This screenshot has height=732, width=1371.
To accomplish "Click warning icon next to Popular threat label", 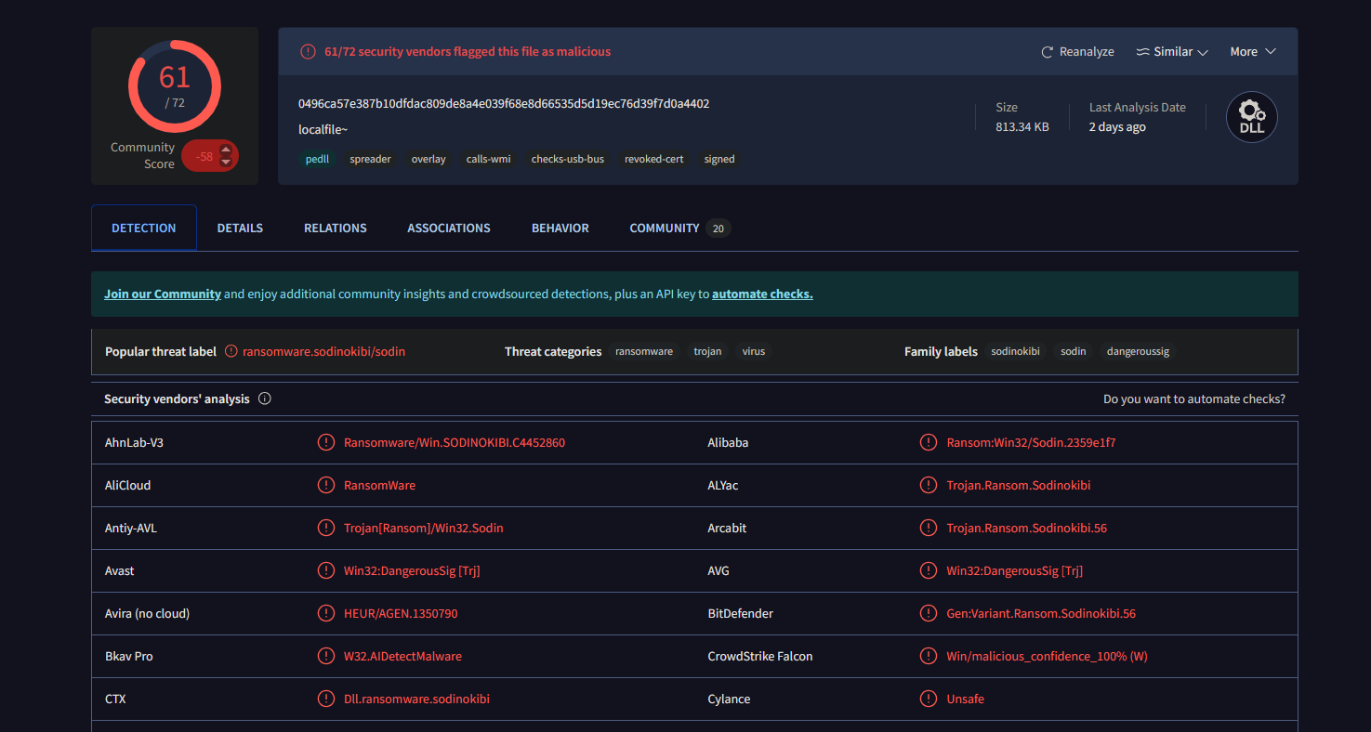I will (x=231, y=351).
